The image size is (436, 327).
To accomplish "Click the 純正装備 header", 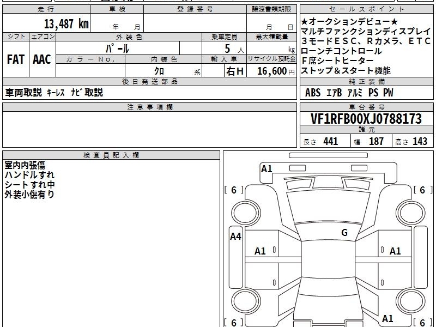I will point(366,81).
